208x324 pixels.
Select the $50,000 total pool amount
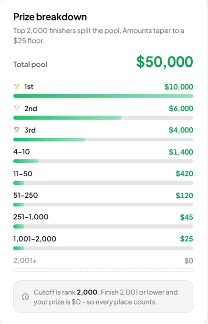[x=165, y=62]
